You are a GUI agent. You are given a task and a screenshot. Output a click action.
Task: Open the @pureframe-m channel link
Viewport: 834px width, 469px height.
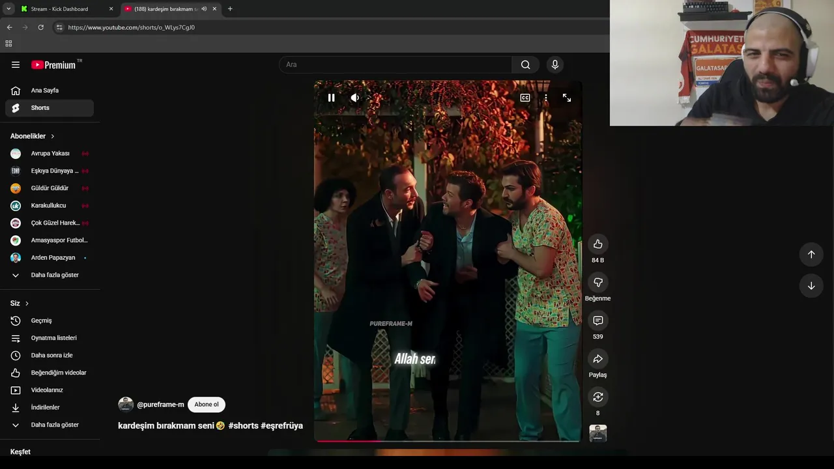point(160,405)
